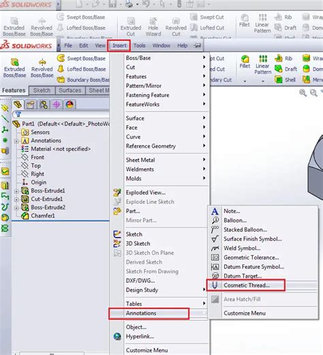Expand the Boss-Extrude1 feature node
Image resolution: width=323 pixels, height=355 pixels.
coord(16,191)
